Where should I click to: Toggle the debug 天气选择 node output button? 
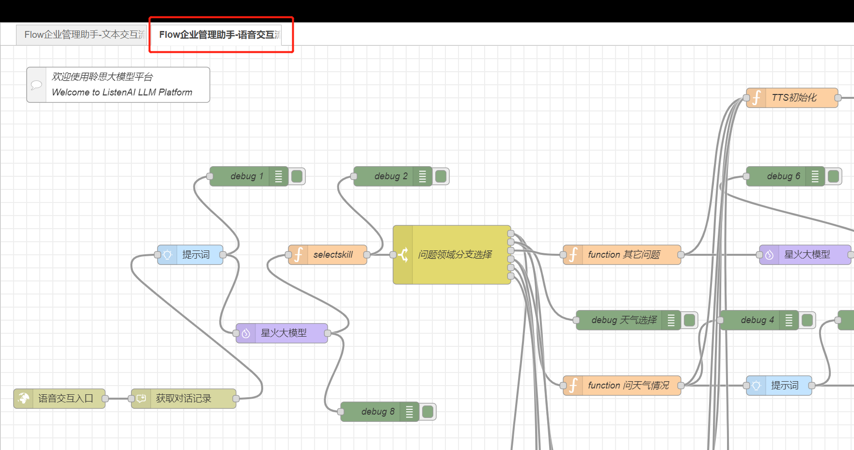690,320
